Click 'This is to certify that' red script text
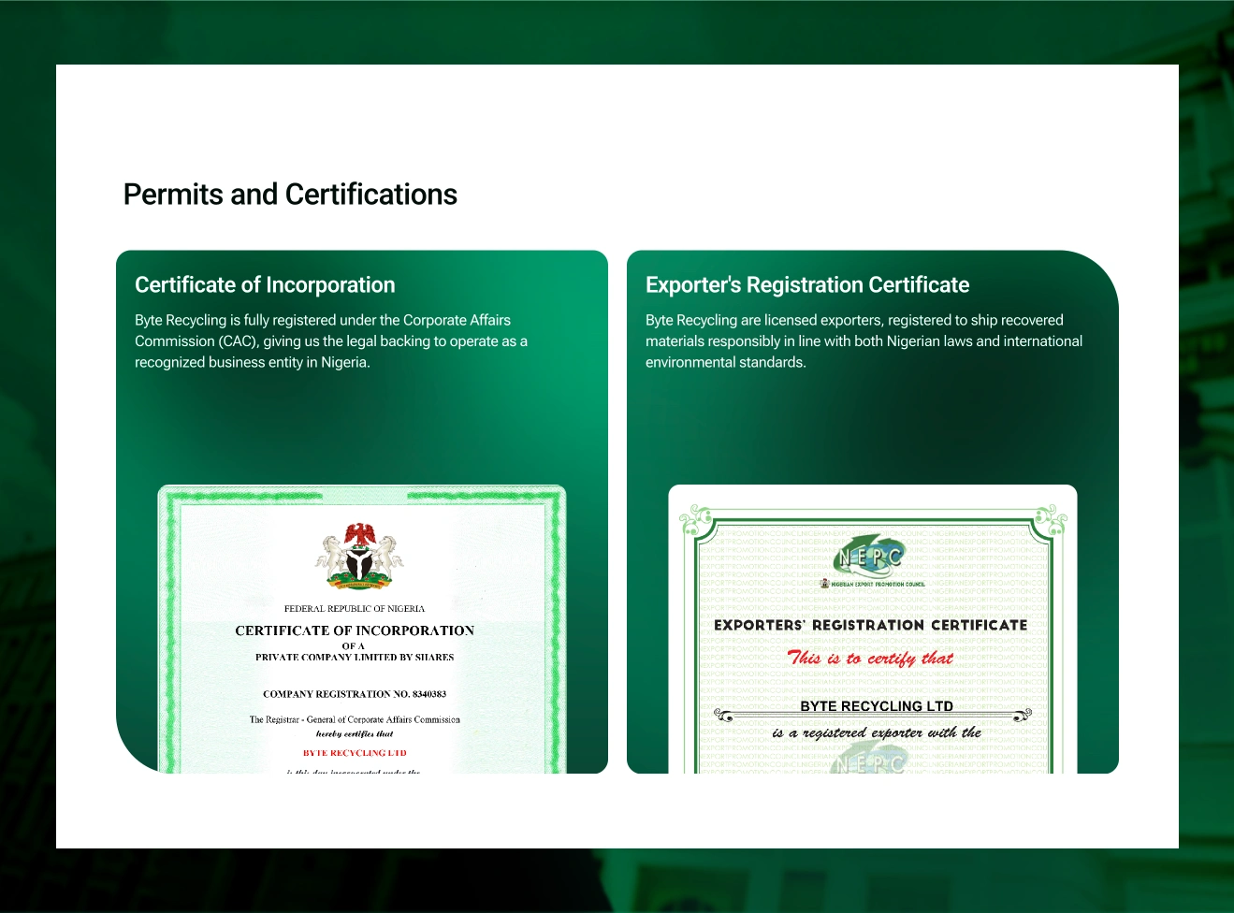This screenshot has width=1234, height=913. 870,658
